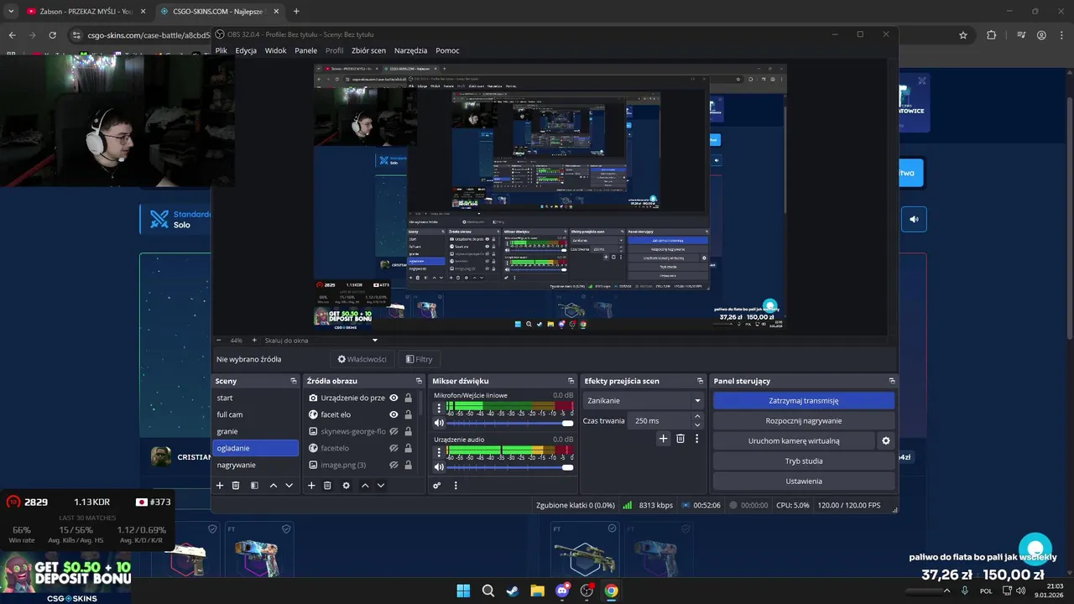Click Zatrzymaj transmisję button

tap(804, 401)
